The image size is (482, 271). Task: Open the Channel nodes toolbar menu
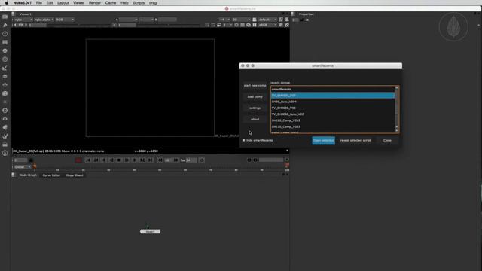(x=5, y=42)
